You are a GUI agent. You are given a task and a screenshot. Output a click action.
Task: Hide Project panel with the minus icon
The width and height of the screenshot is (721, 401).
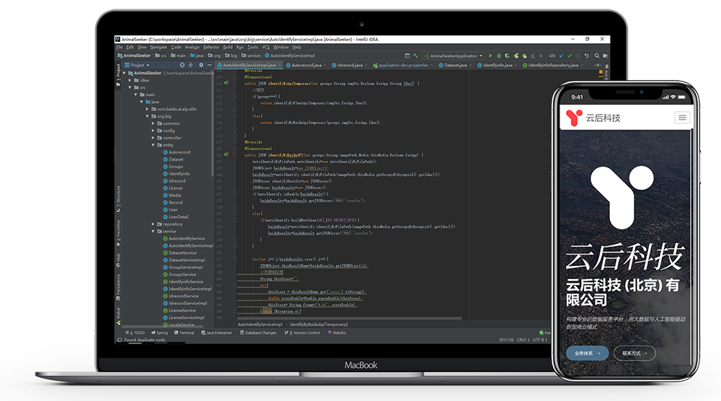(209, 66)
